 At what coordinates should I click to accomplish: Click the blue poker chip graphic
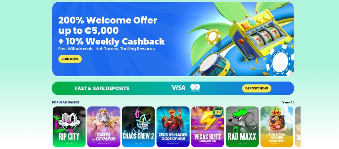pos(280,60)
